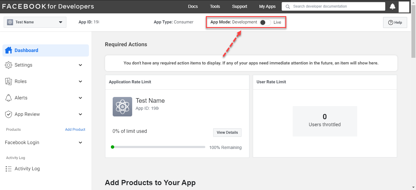
Task: Focus the search developer documentation field
Action: [x=333, y=6]
